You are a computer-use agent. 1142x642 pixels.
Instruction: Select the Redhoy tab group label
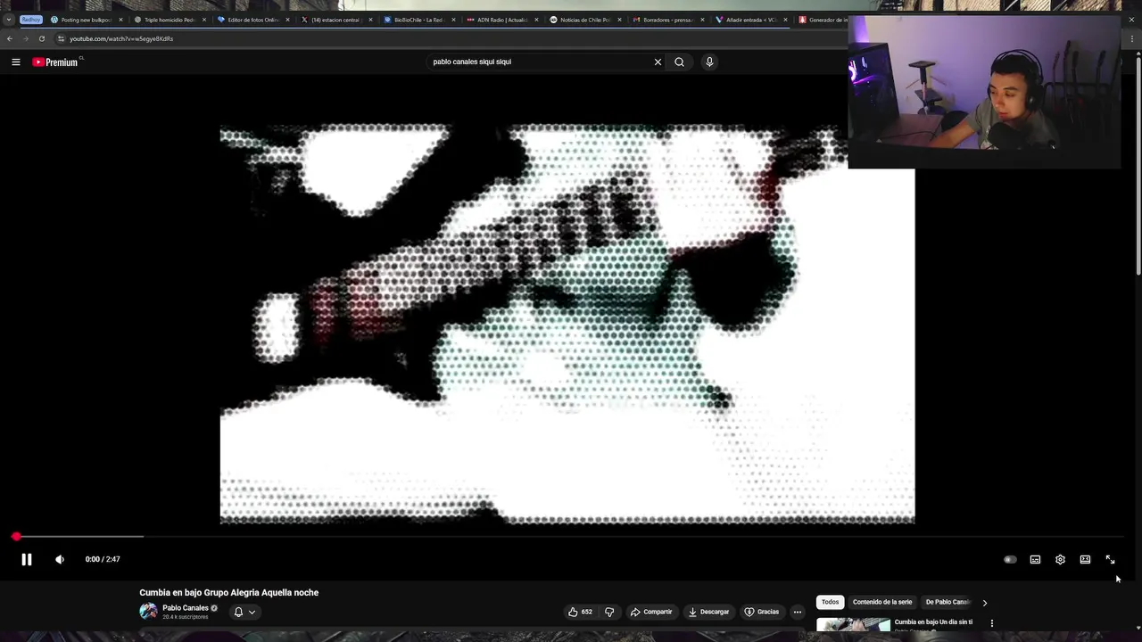coord(31,20)
